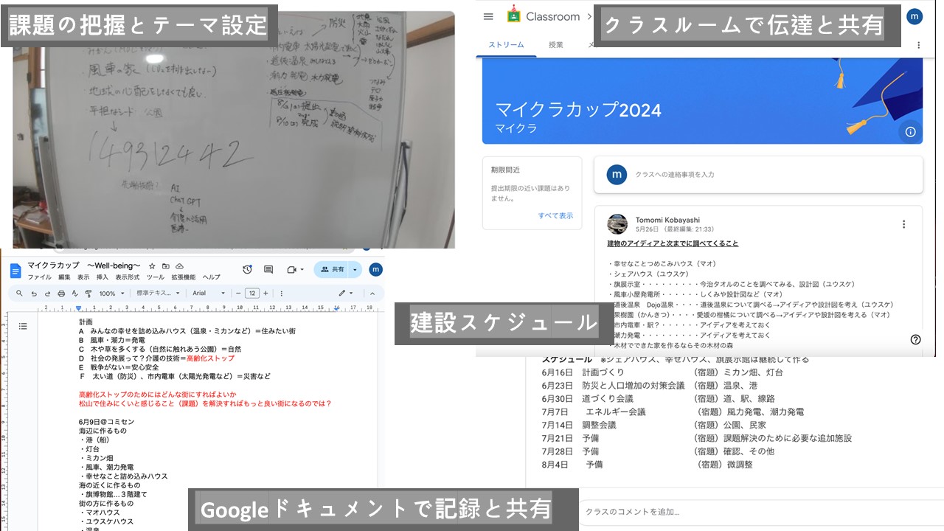
Task: Click the 6月9日@コミセン line
Action: tap(106, 422)
